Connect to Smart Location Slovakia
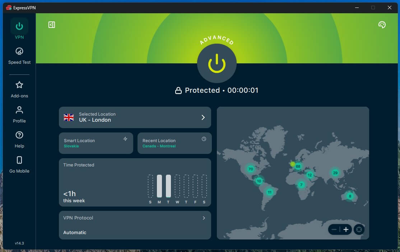 pyautogui.click(x=96, y=143)
